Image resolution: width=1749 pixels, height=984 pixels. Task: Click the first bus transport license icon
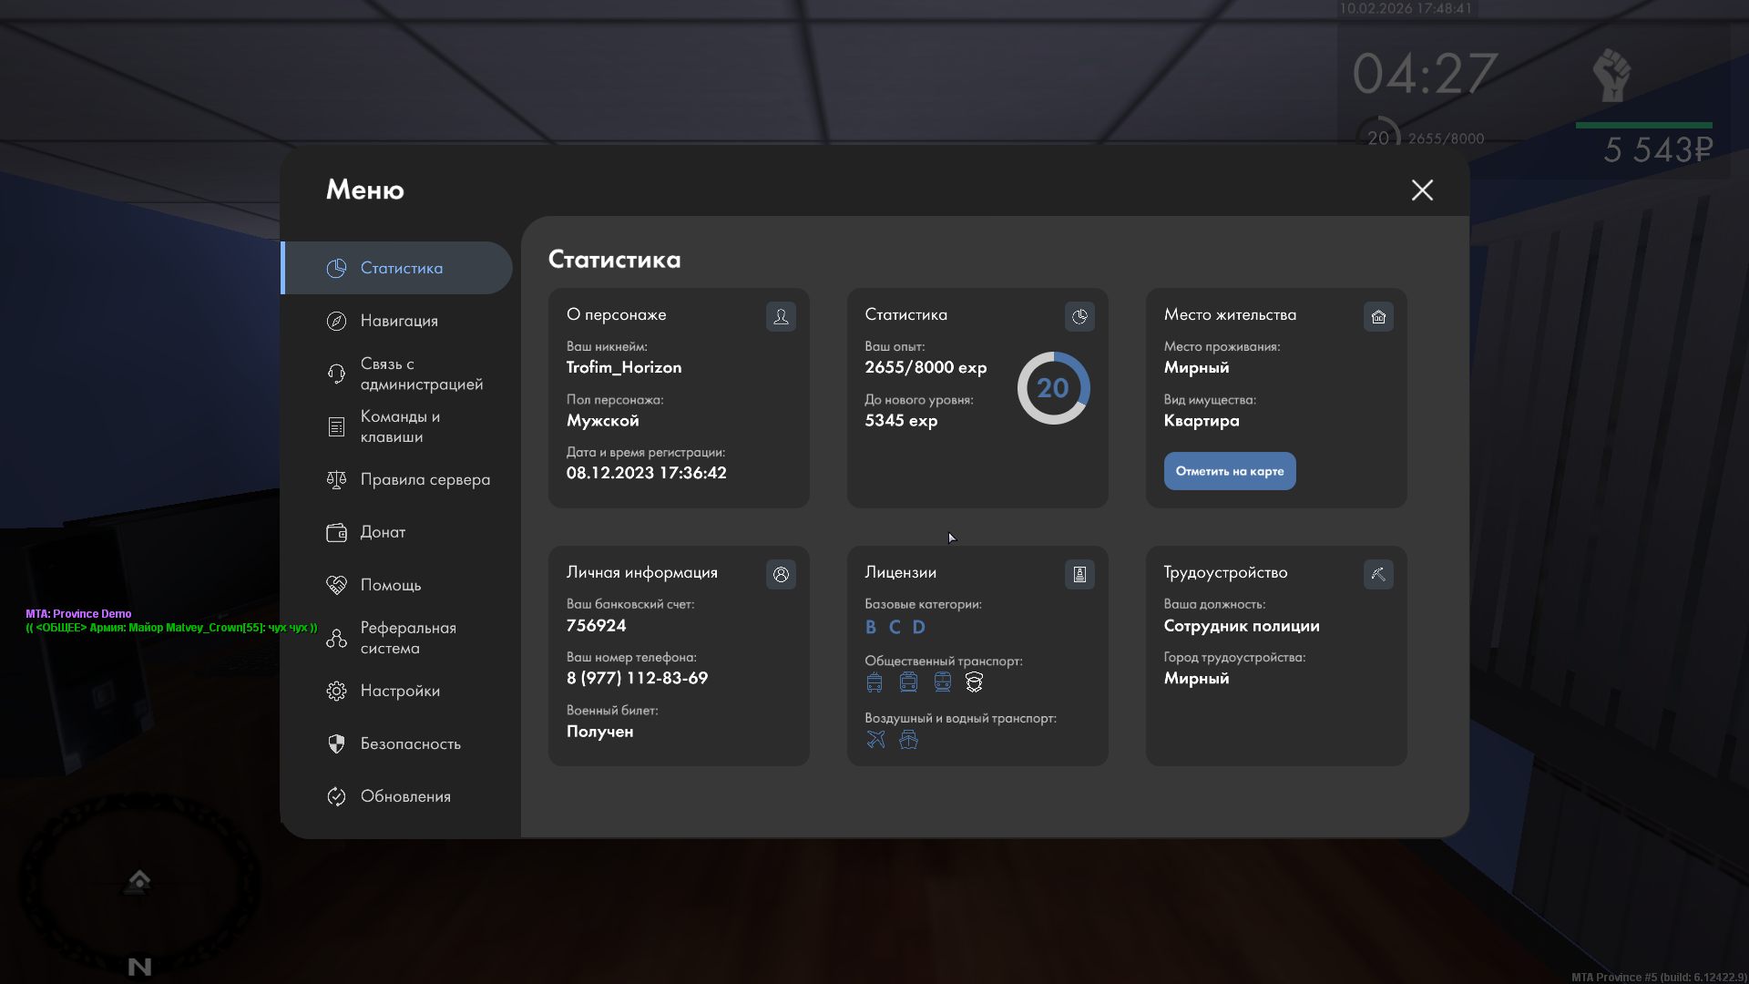point(874,682)
